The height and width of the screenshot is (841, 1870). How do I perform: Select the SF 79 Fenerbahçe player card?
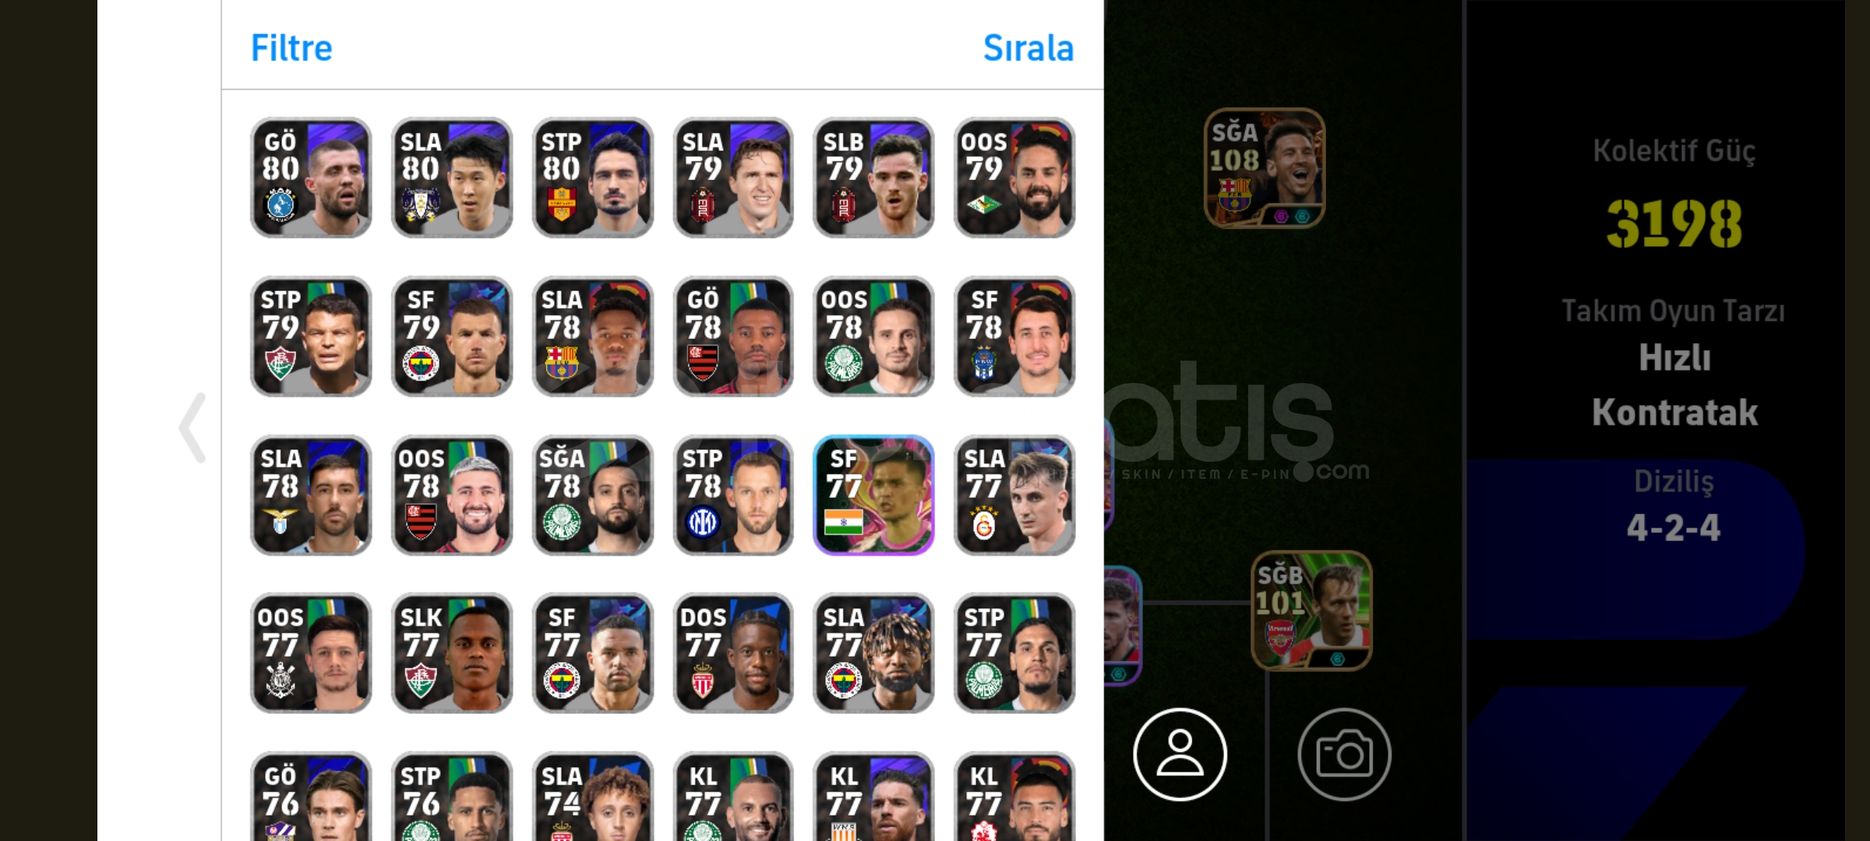click(452, 336)
